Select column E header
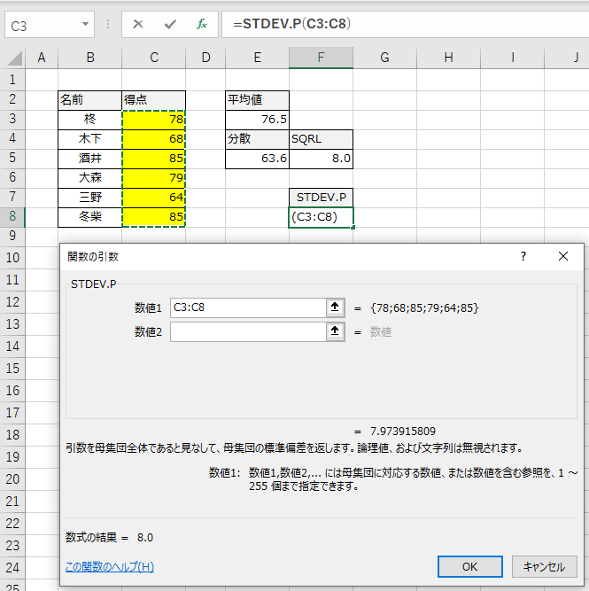This screenshot has width=589, height=591. [x=258, y=58]
